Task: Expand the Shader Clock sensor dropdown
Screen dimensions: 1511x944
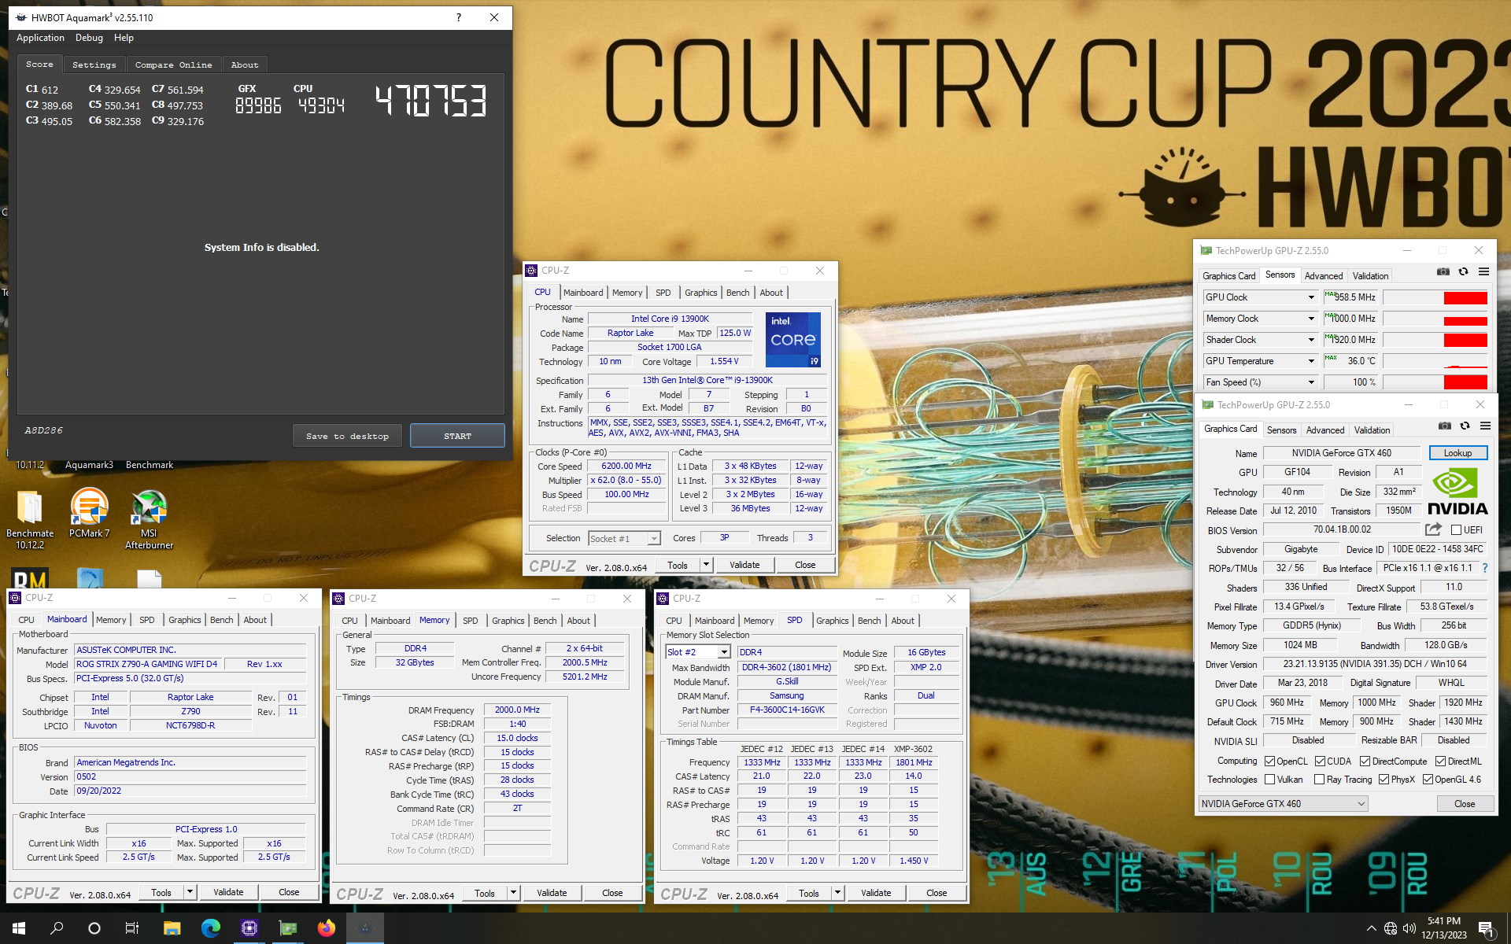Action: point(1311,340)
